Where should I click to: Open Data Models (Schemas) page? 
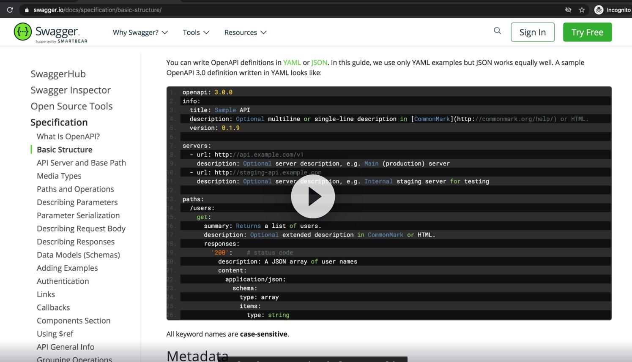78,255
